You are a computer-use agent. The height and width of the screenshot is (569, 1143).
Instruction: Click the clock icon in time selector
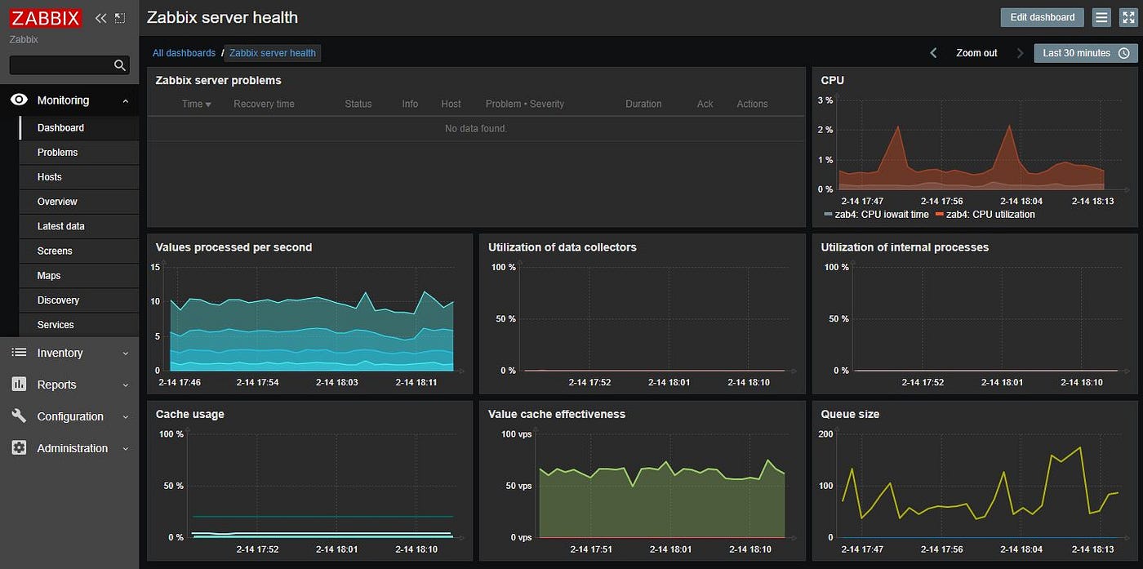[x=1123, y=53]
